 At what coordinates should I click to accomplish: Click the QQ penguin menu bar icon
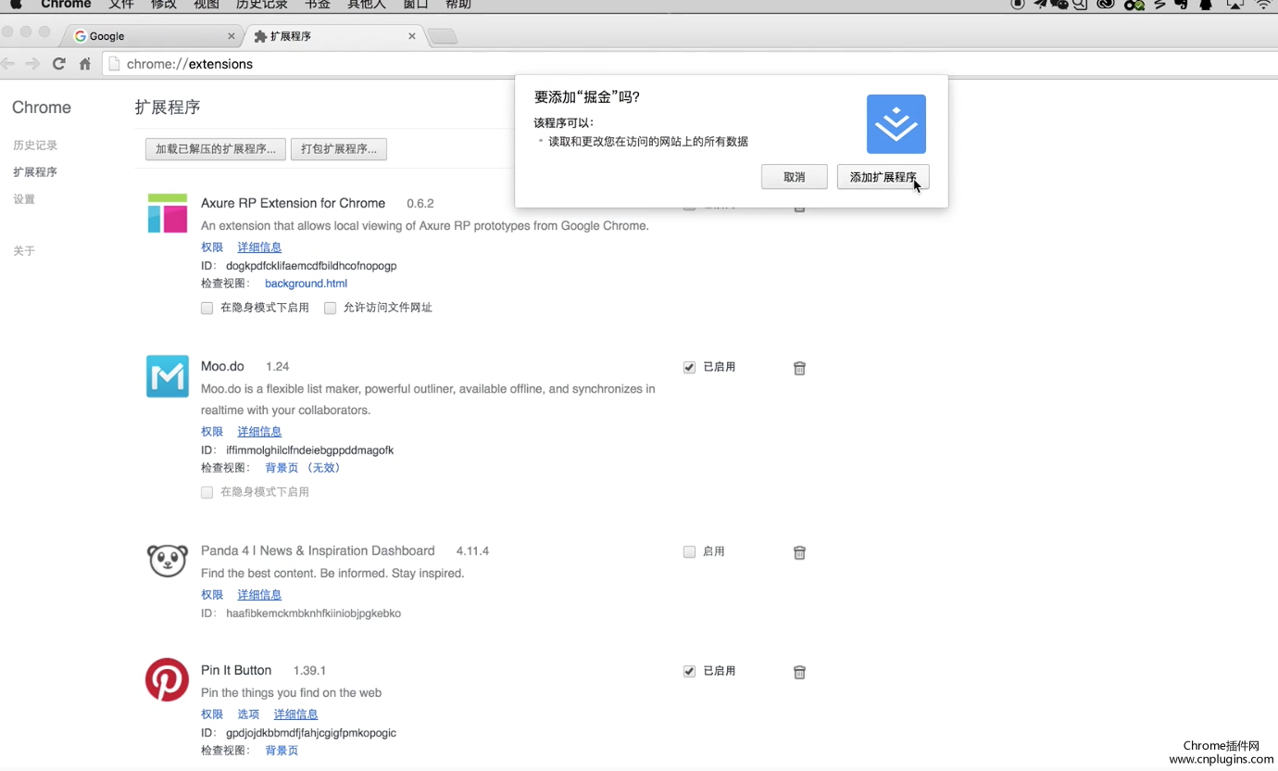1206,5
